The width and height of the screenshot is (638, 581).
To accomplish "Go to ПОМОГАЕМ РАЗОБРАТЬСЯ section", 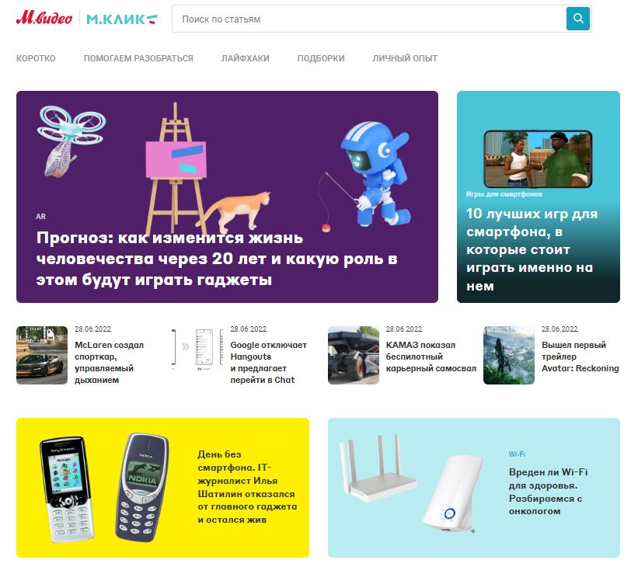I will click(x=138, y=58).
